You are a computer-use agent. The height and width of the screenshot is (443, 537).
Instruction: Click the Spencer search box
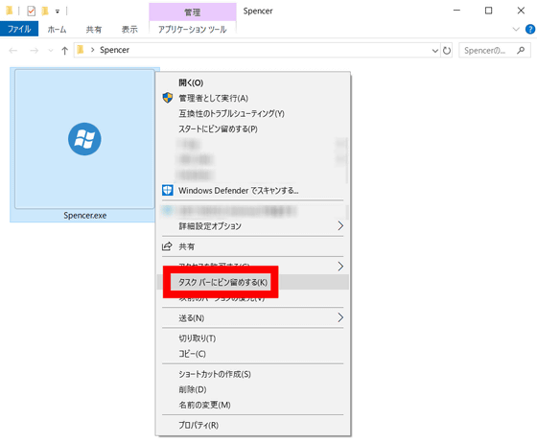tap(495, 50)
